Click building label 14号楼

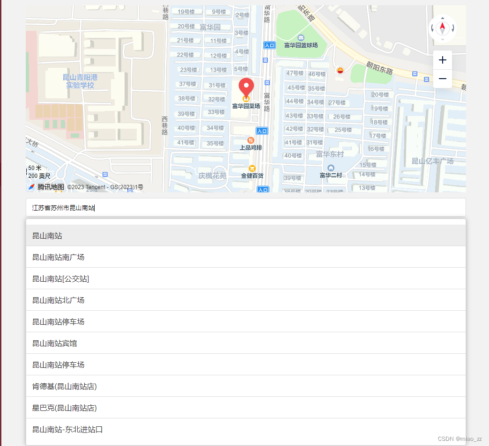tap(367, 174)
